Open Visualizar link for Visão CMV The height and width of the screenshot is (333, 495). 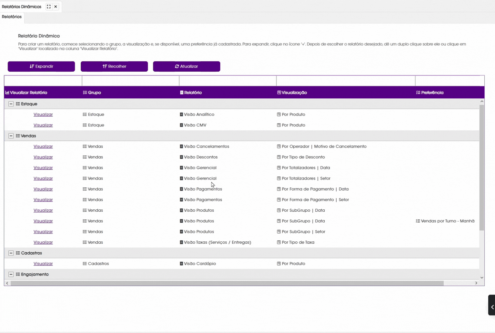pos(43,125)
